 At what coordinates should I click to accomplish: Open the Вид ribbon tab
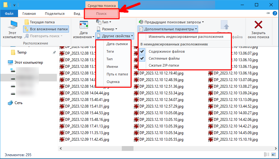coord(77,14)
